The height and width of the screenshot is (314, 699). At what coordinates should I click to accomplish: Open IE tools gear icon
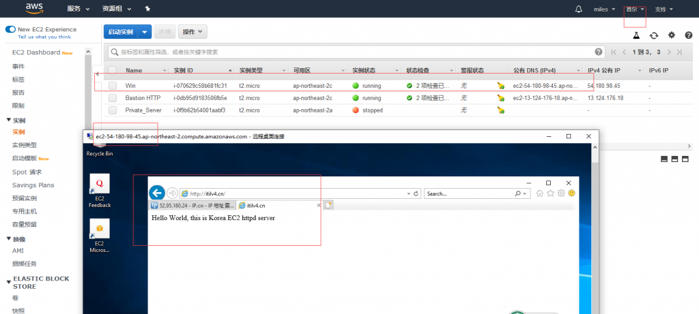[561, 193]
